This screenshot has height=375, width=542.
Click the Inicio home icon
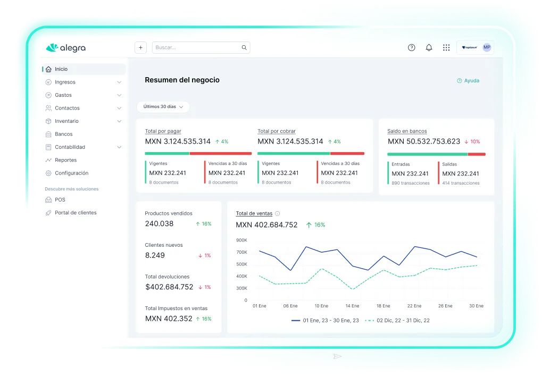pyautogui.click(x=48, y=69)
